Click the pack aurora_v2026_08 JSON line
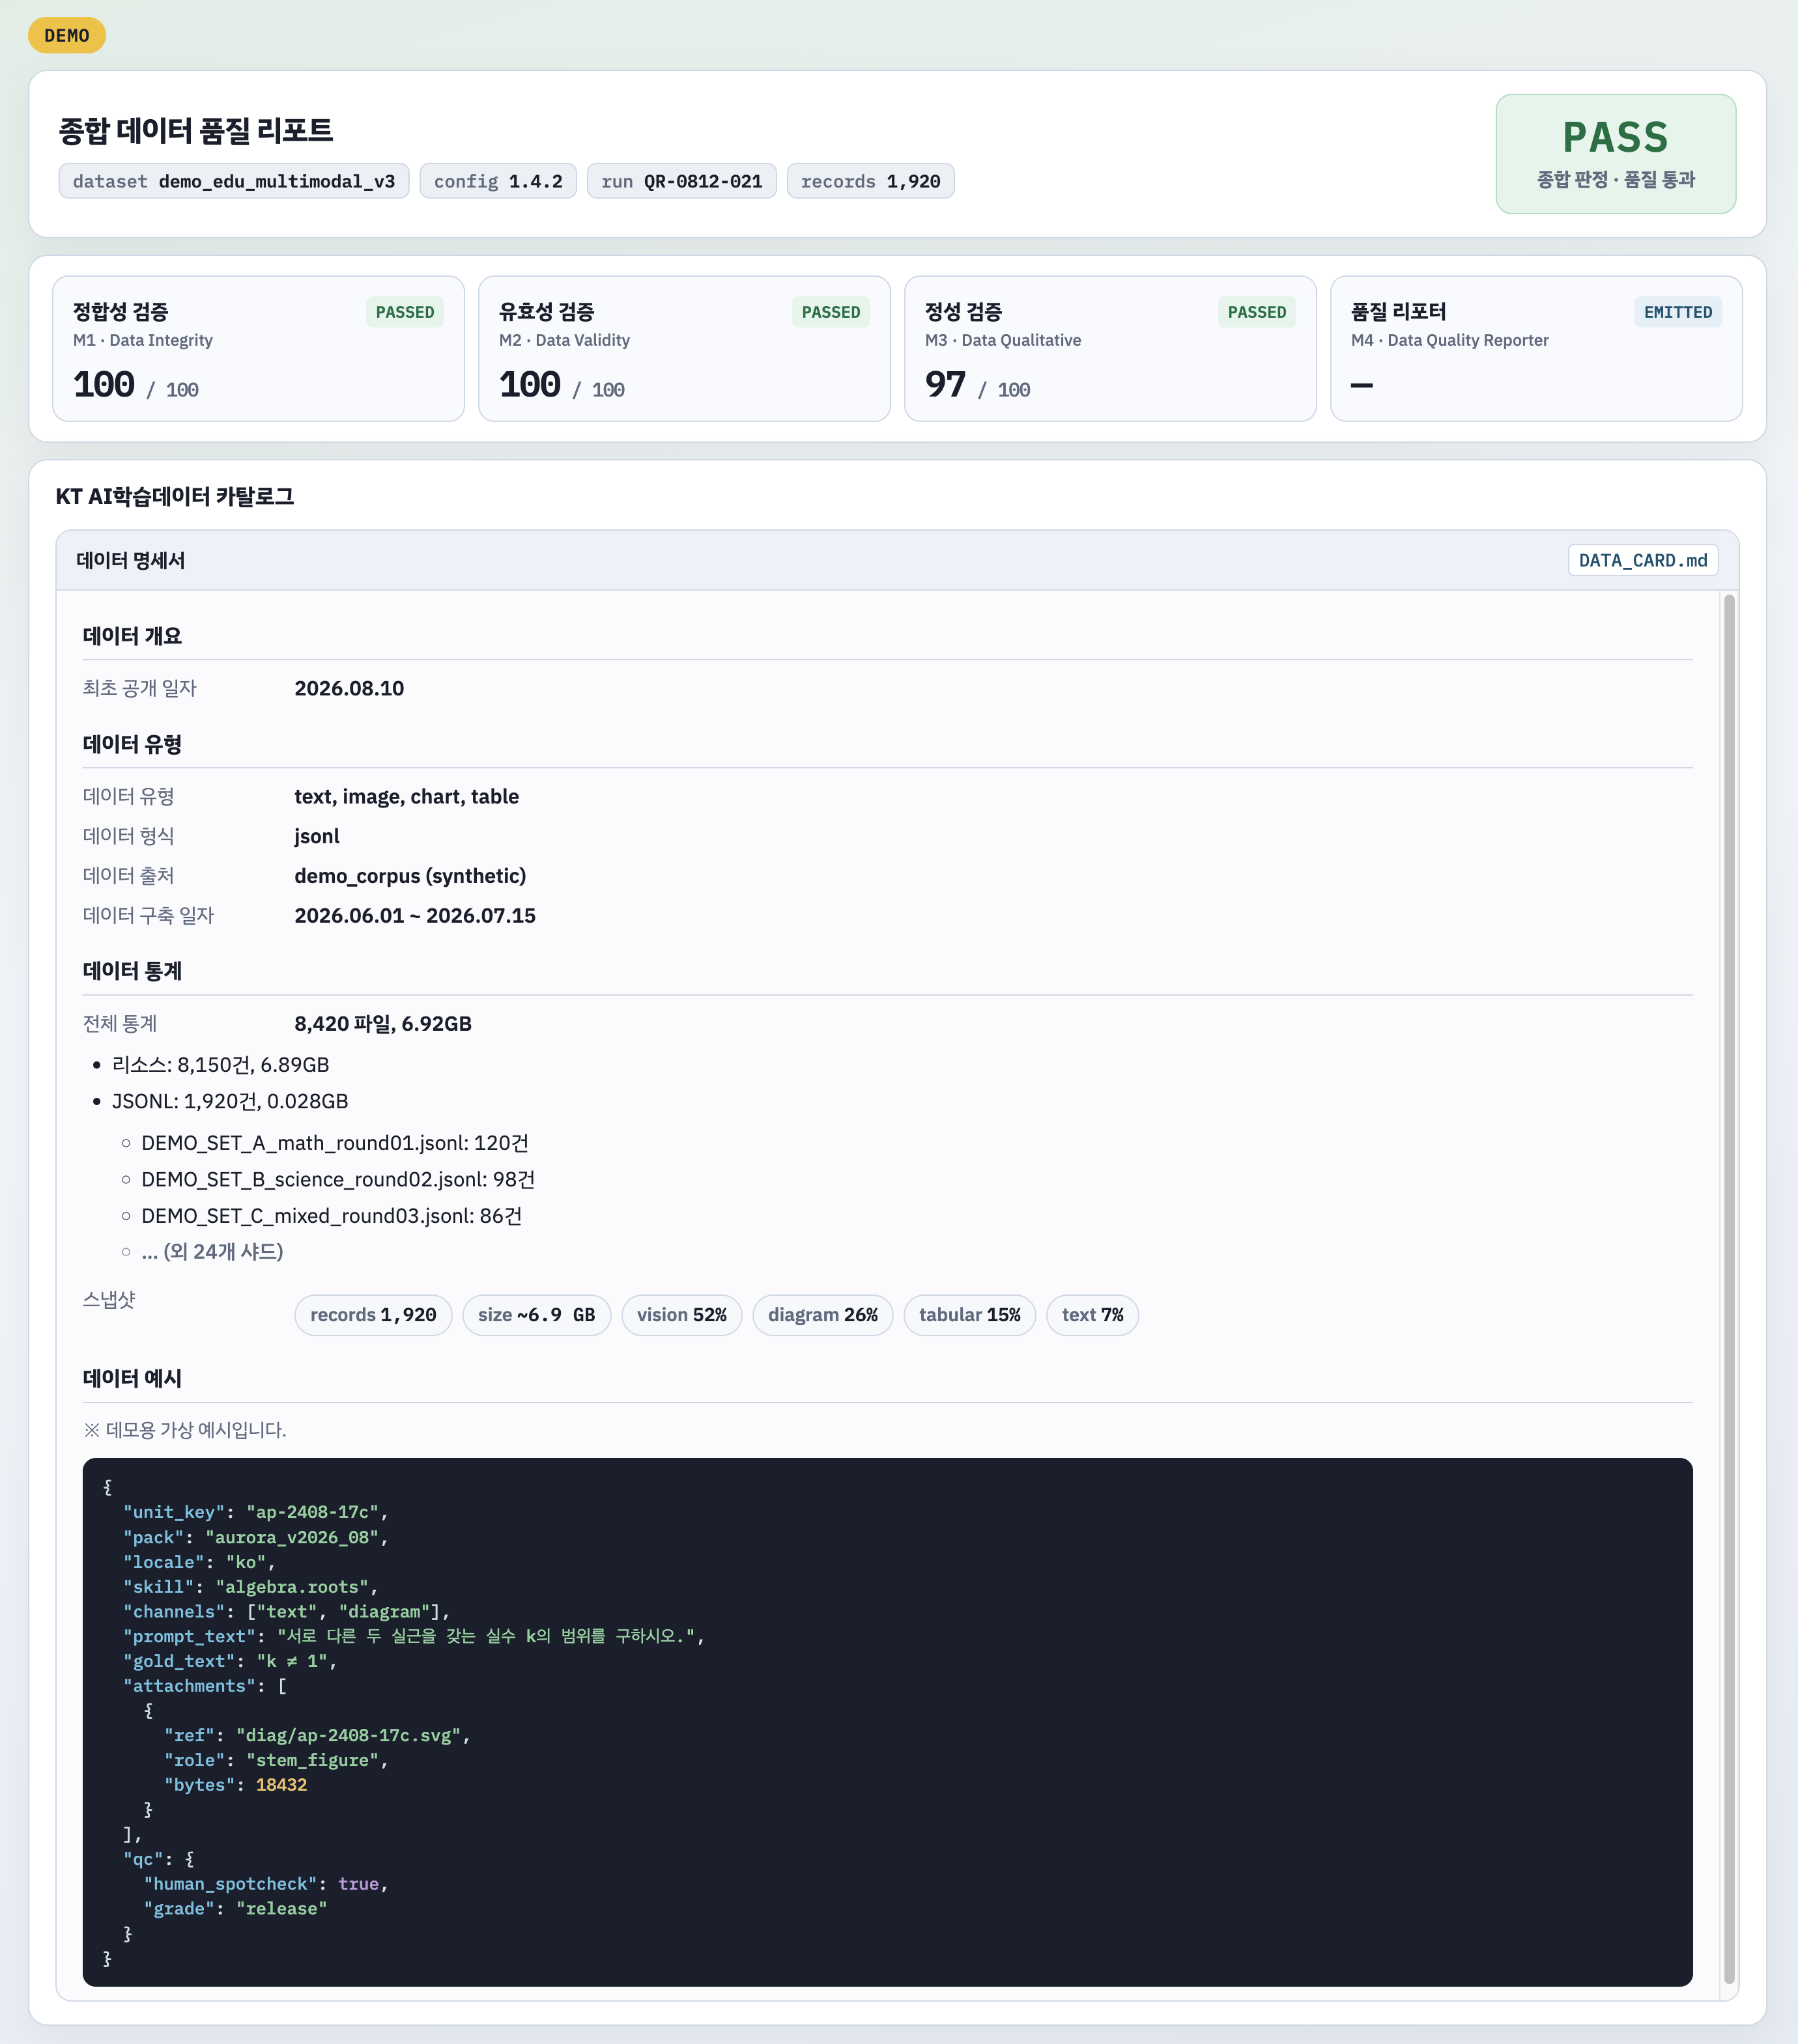Image resolution: width=1798 pixels, height=2044 pixels. (255, 1537)
